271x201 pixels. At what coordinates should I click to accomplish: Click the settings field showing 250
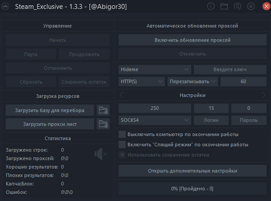[155, 108]
